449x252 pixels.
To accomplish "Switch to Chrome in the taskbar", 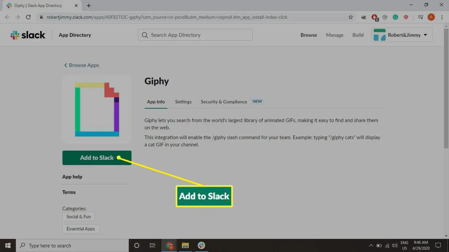I will [169, 245].
